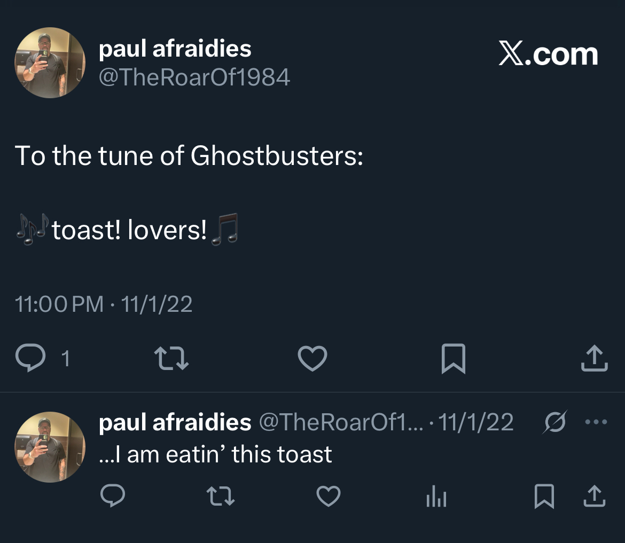Retweet the "eatin' this toast" reply
The image size is (625, 543).
pyautogui.click(x=221, y=496)
